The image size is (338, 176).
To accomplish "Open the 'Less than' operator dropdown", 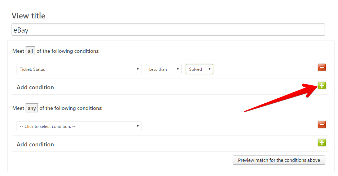I will pos(163,69).
